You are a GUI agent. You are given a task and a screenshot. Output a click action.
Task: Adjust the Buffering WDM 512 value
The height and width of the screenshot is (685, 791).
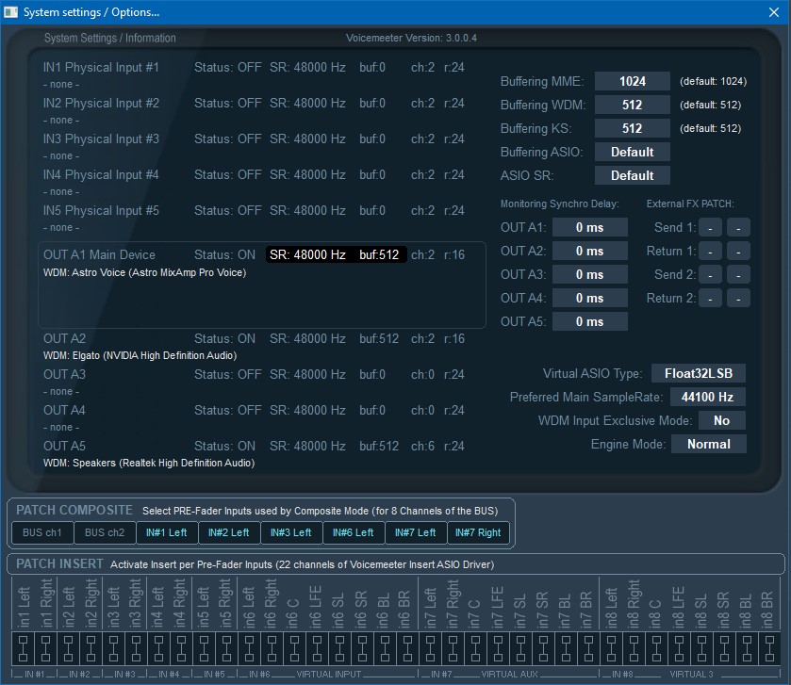click(632, 105)
